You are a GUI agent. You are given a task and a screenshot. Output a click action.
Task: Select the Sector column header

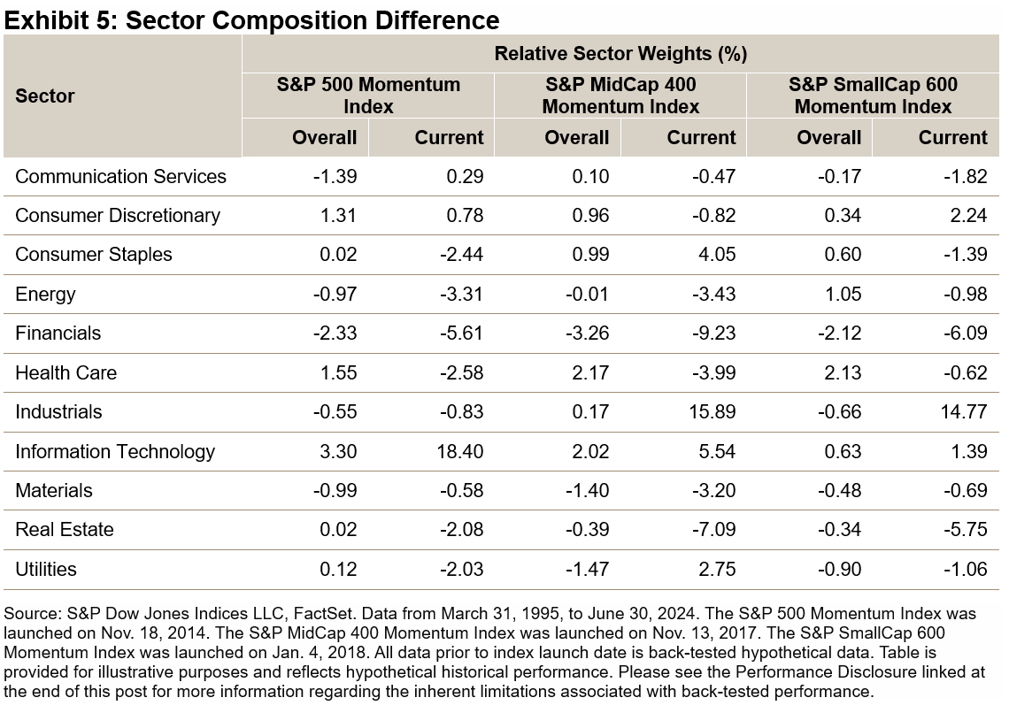[45, 96]
